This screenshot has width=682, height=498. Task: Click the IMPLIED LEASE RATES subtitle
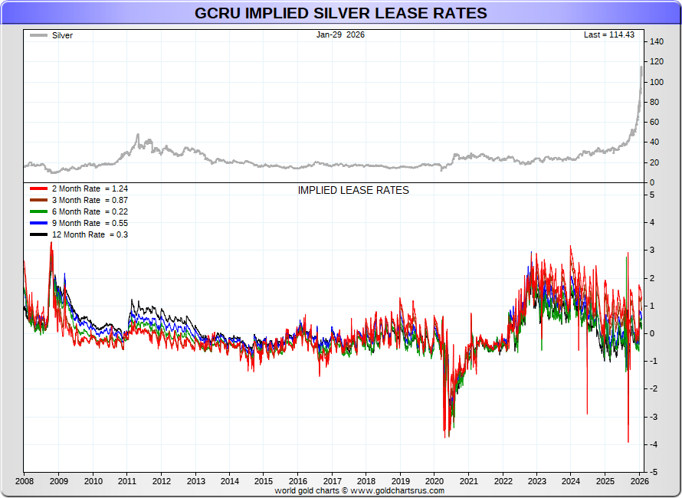(x=353, y=191)
